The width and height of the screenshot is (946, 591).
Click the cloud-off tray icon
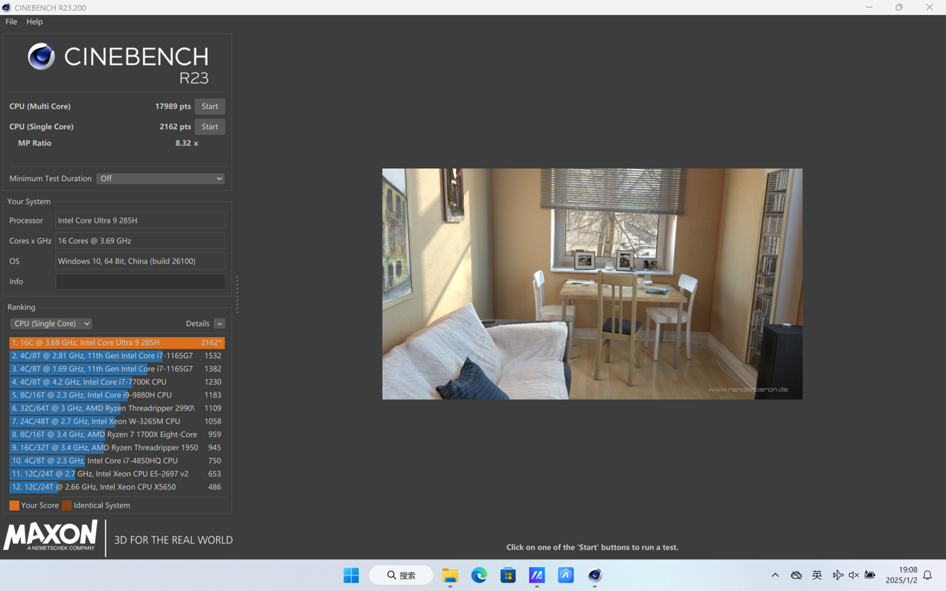[x=796, y=575]
